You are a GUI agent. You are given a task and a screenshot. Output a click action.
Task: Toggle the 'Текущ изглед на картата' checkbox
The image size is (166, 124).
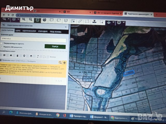[2, 43]
